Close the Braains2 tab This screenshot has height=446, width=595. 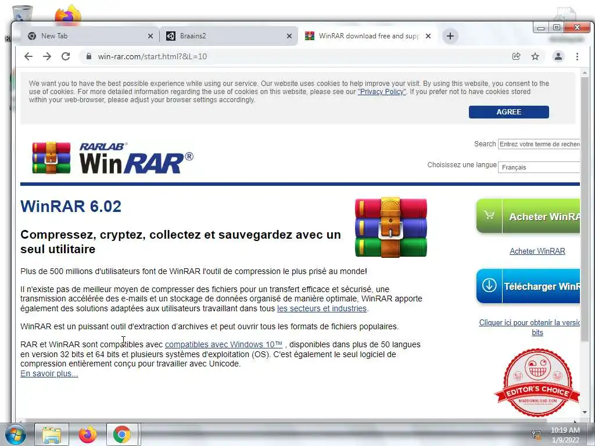tap(289, 36)
